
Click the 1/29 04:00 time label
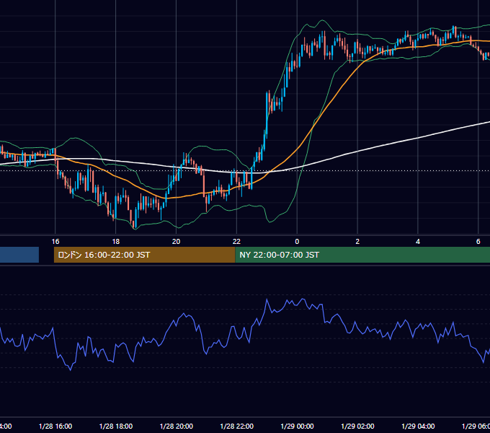(418, 426)
